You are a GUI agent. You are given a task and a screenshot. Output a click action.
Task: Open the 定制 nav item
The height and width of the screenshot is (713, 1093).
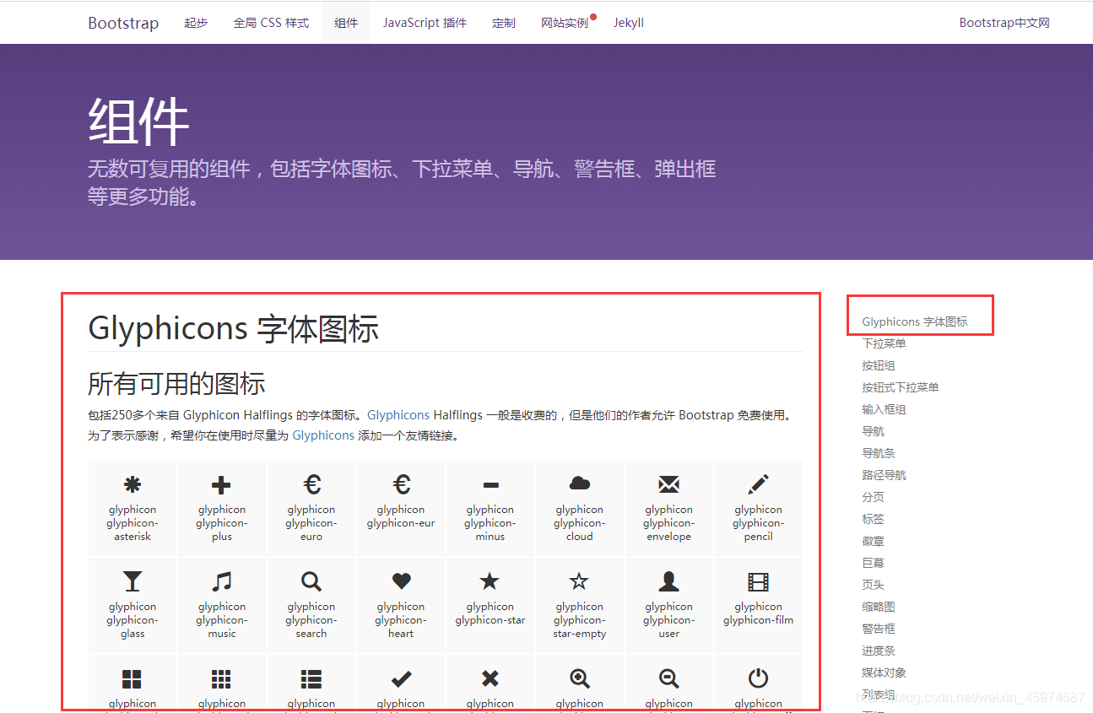[x=504, y=23]
